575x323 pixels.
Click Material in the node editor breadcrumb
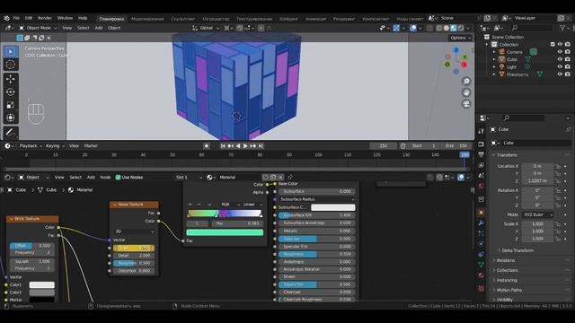84,190
